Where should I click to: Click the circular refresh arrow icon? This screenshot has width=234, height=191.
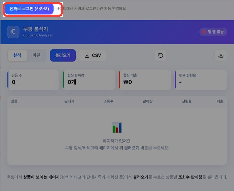click(161, 56)
